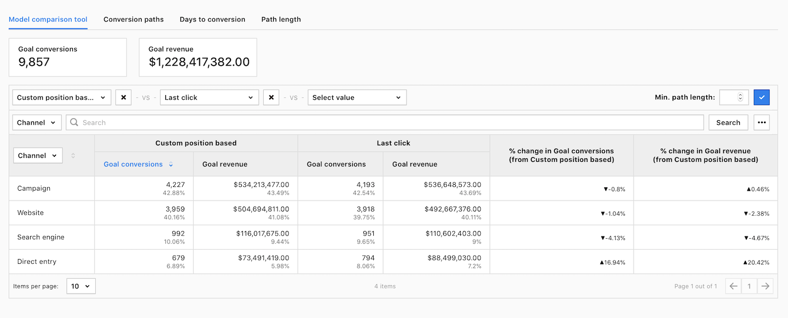Open the three-dots more options menu

[x=761, y=123]
